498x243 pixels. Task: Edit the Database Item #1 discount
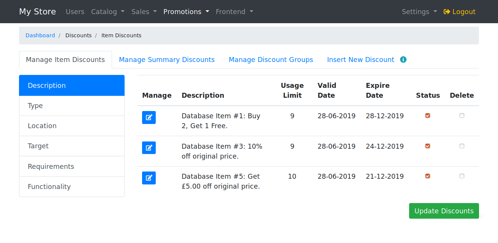pos(149,118)
